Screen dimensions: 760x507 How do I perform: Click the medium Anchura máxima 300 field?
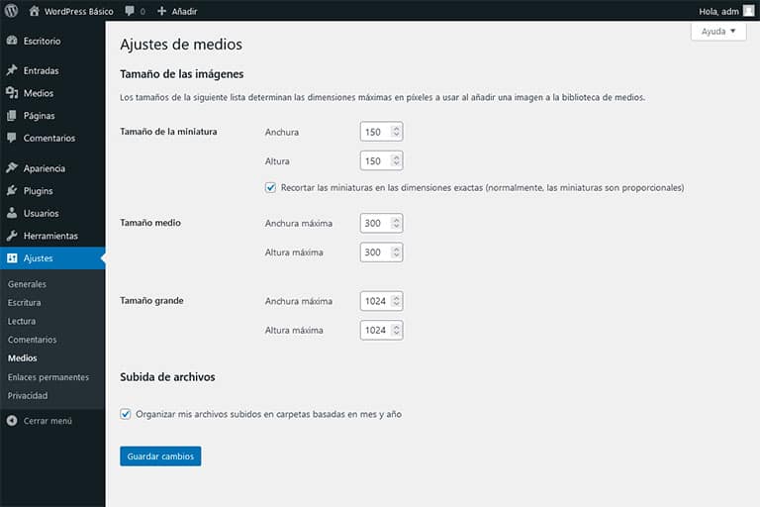pos(381,223)
